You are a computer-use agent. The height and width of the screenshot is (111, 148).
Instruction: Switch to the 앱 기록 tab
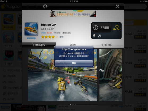coord(73,45)
